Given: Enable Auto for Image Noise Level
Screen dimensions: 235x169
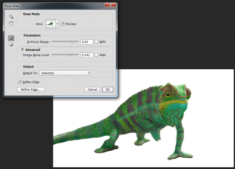Looking at the screenshot, I should tap(96, 55).
